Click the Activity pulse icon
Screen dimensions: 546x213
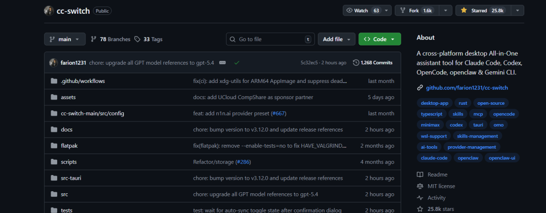420,198
